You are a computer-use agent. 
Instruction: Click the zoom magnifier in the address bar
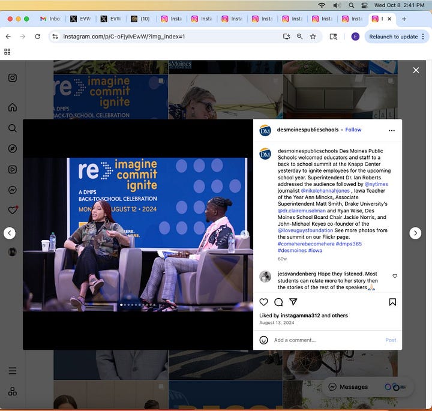(299, 37)
